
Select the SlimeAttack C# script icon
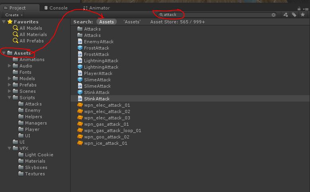coord(80,86)
